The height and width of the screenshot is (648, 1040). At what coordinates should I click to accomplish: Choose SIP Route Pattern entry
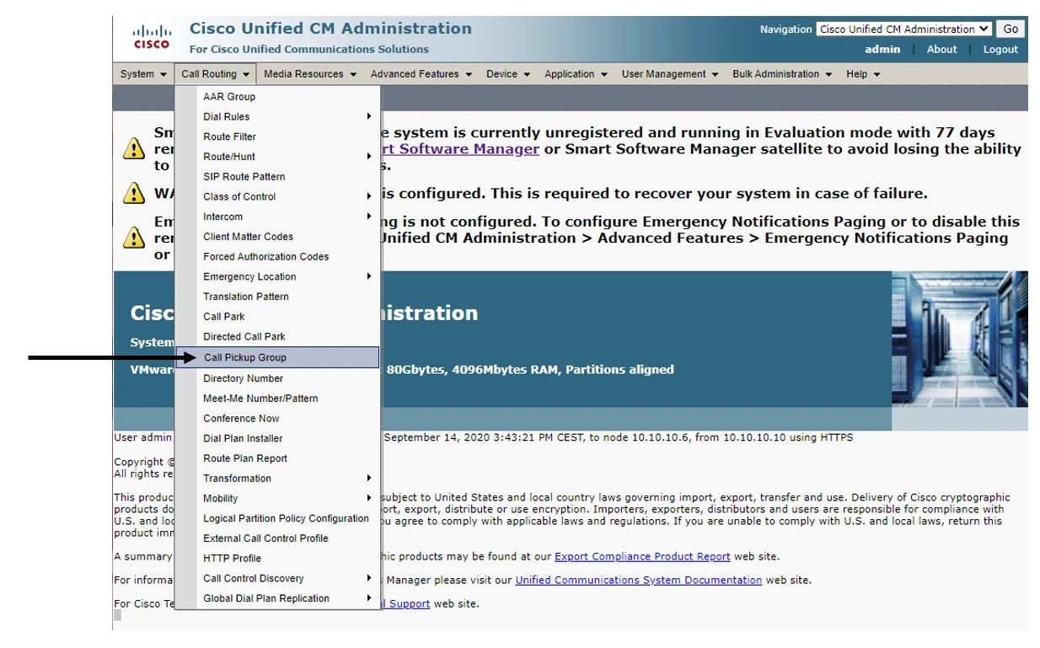pos(277,177)
